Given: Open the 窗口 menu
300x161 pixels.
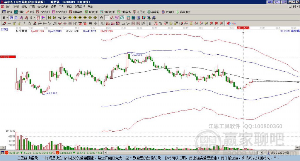Looking at the screenshot, I should (x=69, y=7).
